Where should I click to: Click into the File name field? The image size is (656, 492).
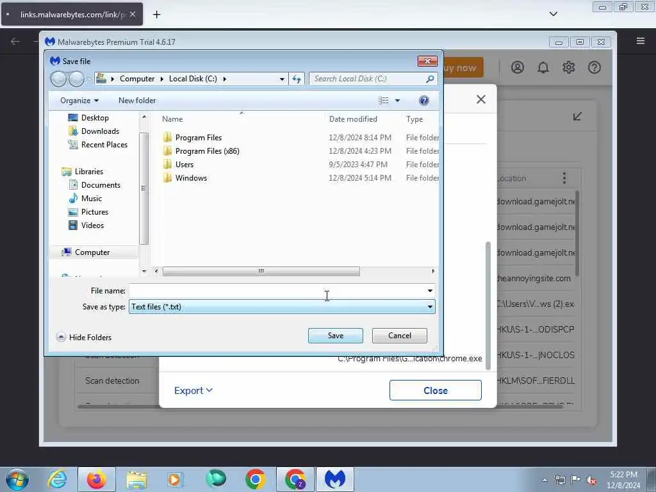(277, 290)
